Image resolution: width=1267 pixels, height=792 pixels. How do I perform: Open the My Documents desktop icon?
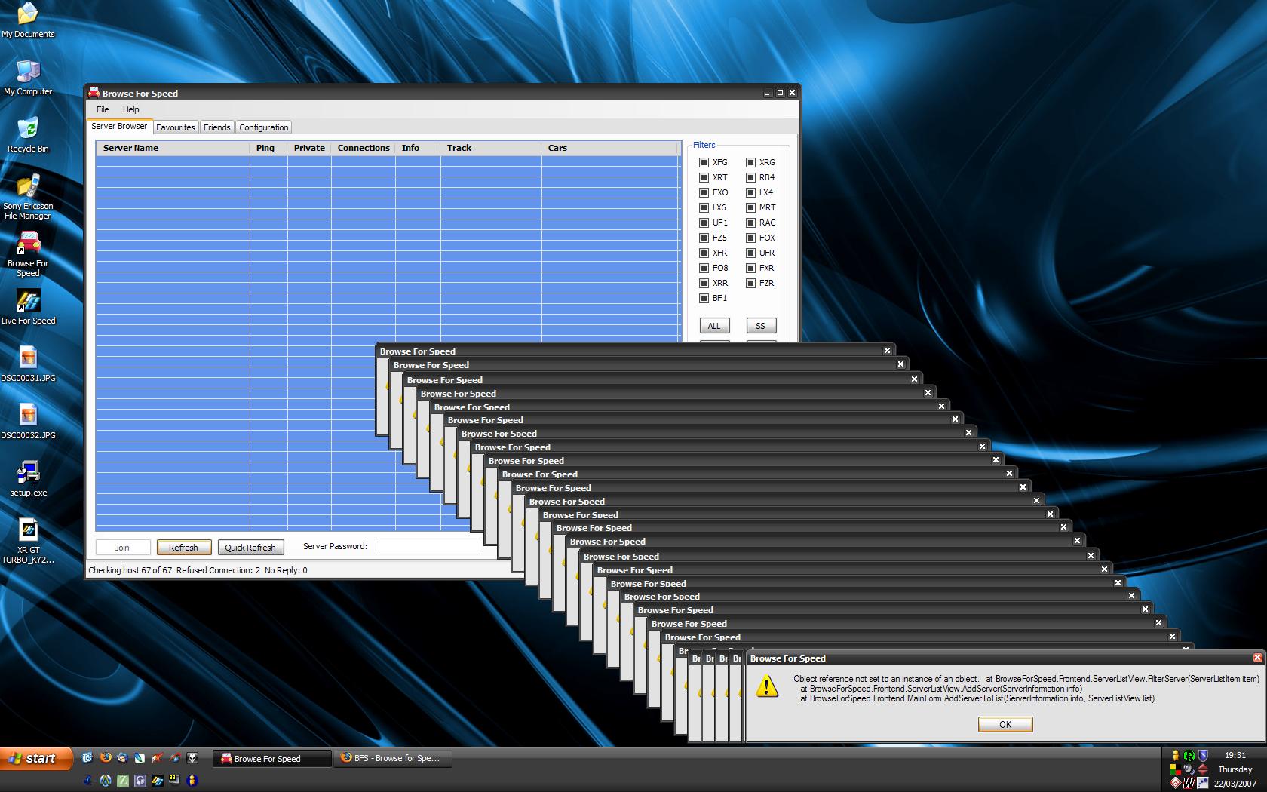click(x=28, y=20)
